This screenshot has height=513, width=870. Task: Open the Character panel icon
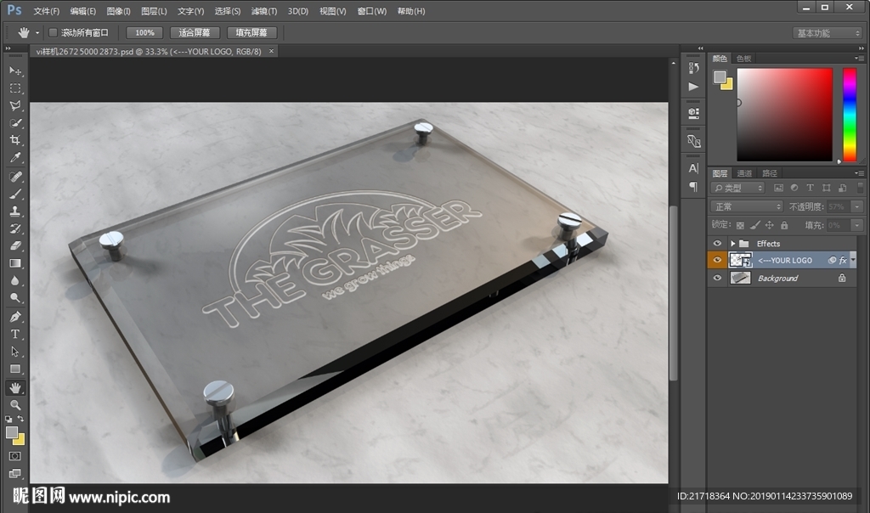click(x=693, y=168)
